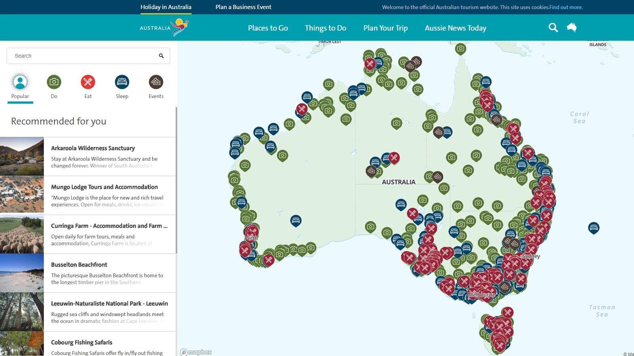Toggle the Events category filter
Viewport: 634px width, 356px height.
point(156,82)
